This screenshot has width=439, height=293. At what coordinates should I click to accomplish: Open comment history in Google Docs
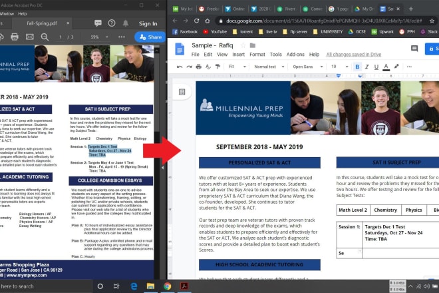pos(414,49)
